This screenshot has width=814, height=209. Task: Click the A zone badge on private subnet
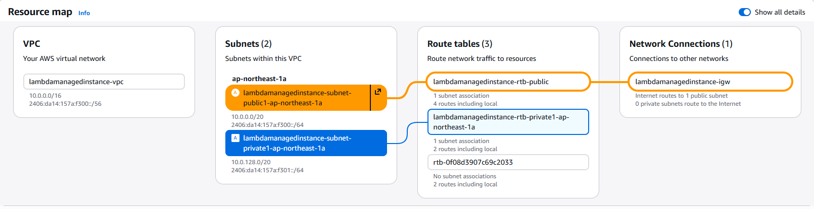(x=235, y=138)
